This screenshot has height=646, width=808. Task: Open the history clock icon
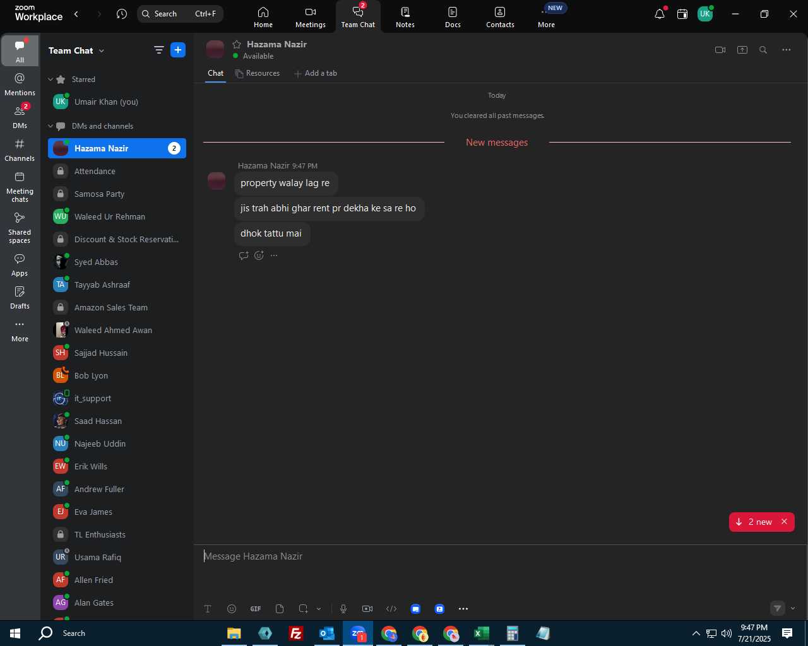click(x=122, y=13)
